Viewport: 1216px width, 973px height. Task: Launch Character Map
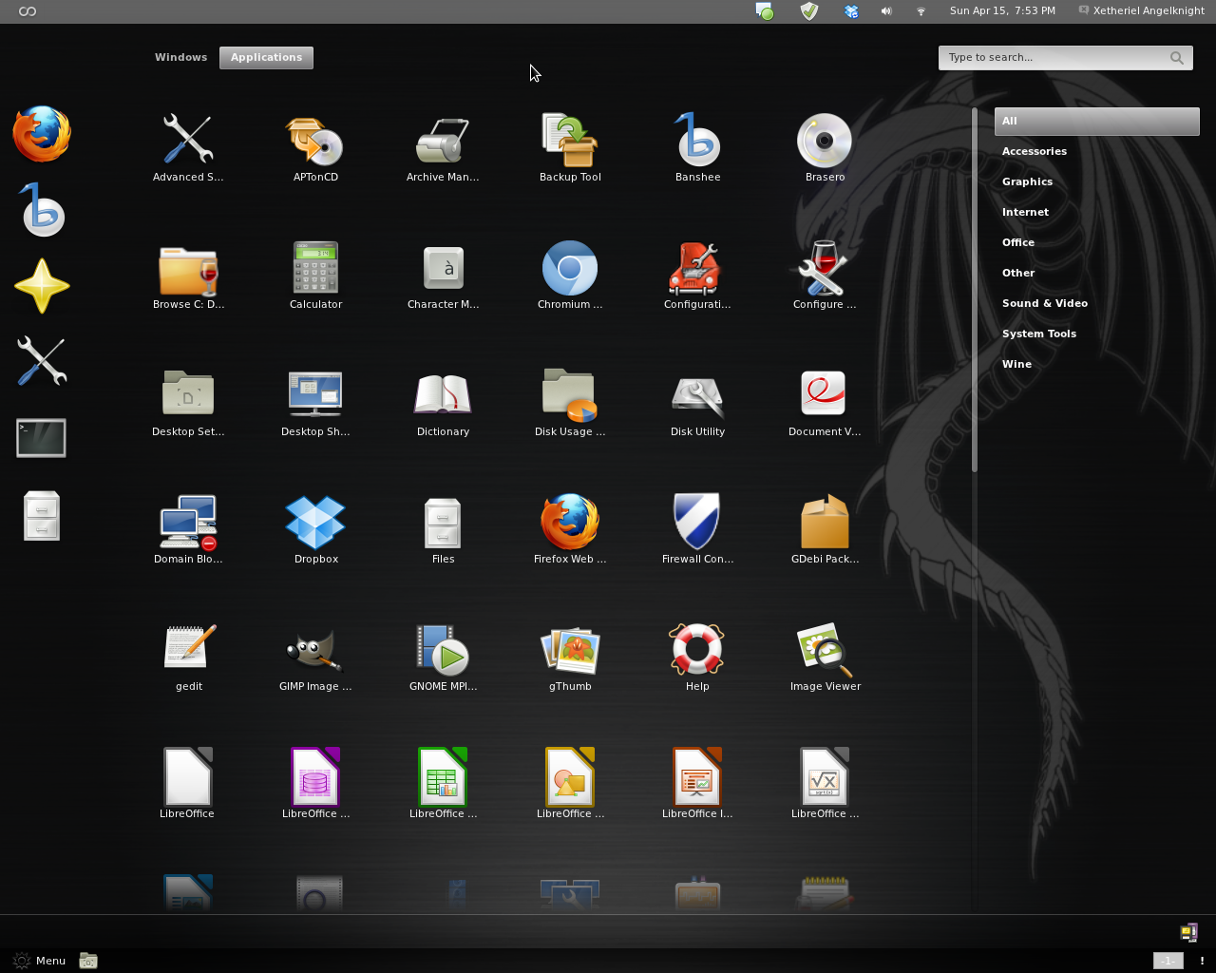point(443,268)
